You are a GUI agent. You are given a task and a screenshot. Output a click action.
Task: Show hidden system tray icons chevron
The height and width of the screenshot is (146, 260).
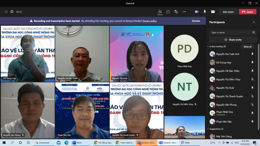click(219, 142)
